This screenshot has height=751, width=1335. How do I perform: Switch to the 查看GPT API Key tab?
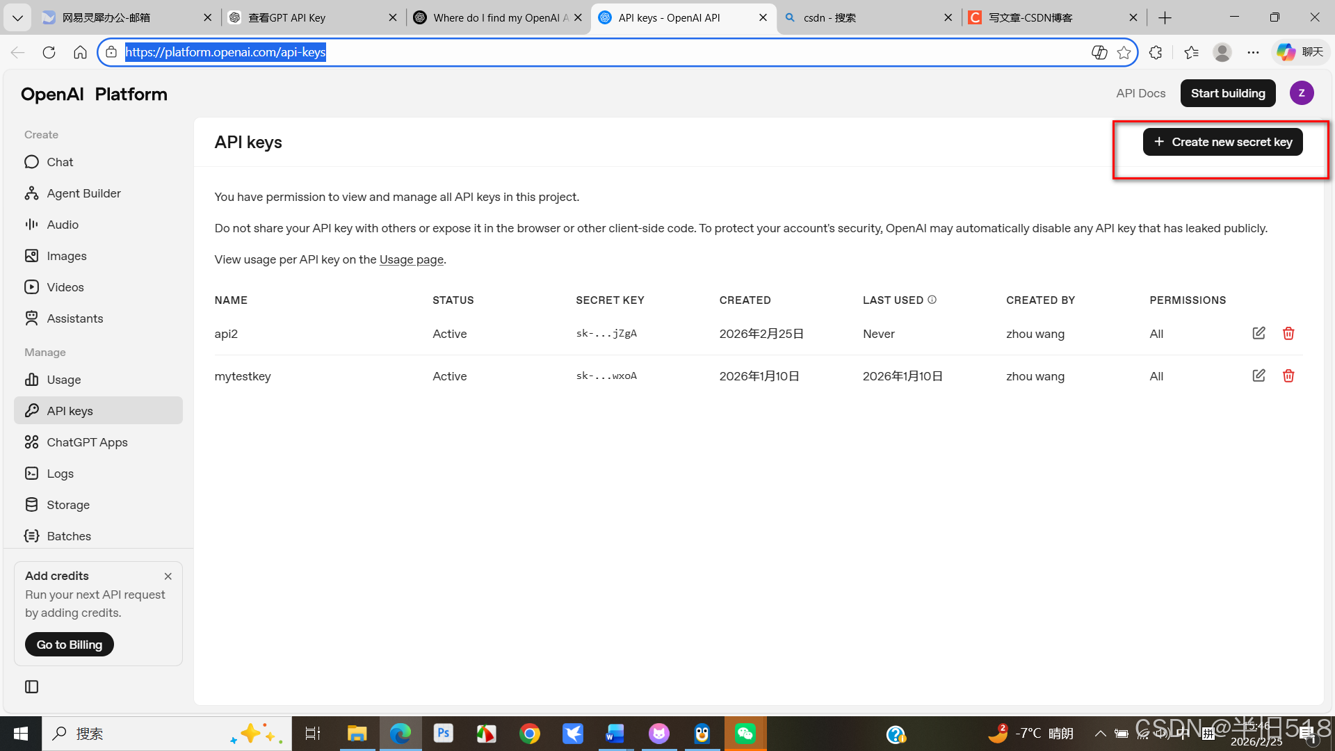313,17
